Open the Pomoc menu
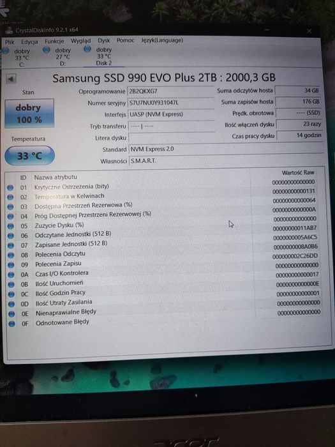 click(125, 40)
